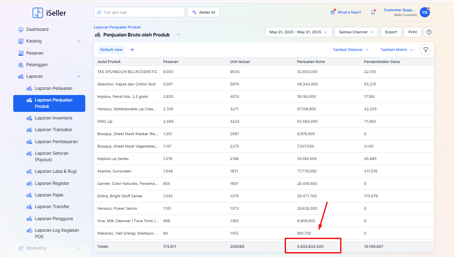Open Dashboard from the sidebar
The height and width of the screenshot is (257, 454).
37,29
